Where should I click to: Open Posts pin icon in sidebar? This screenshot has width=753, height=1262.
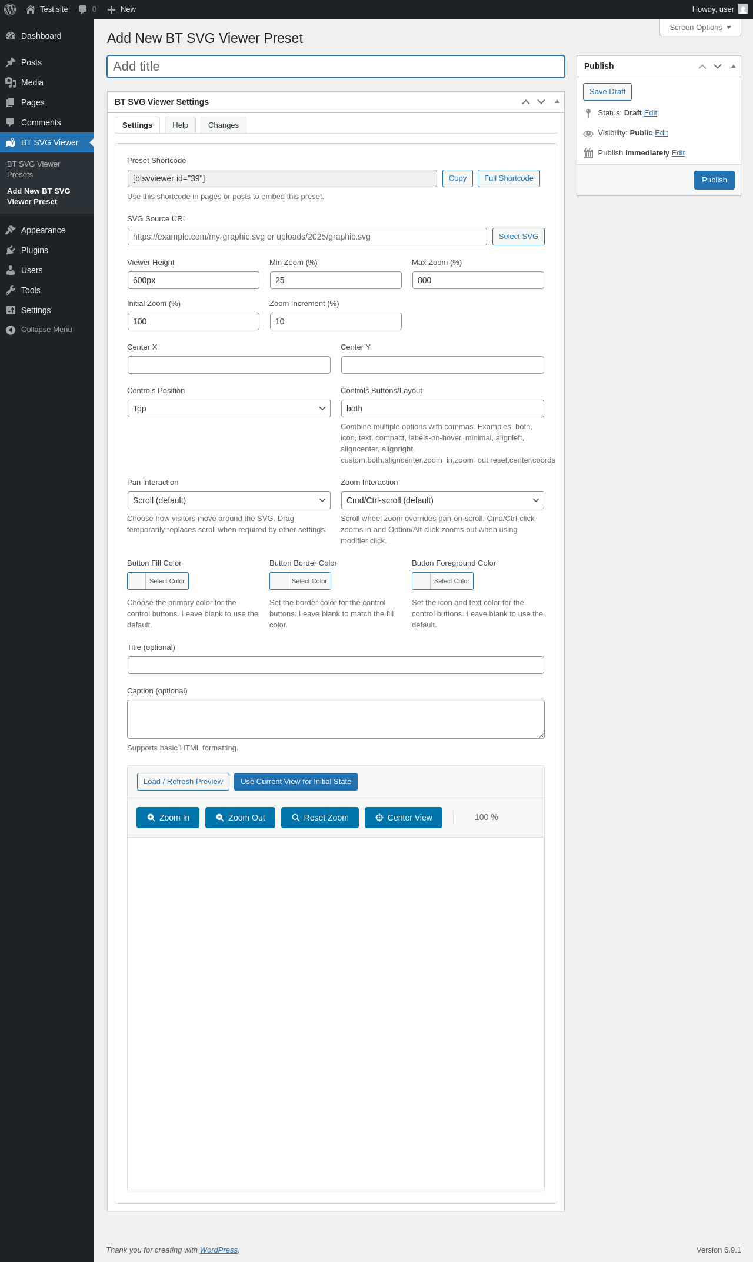11,62
